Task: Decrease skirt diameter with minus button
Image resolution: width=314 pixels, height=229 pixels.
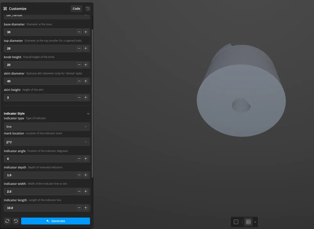Action: [x=79, y=81]
